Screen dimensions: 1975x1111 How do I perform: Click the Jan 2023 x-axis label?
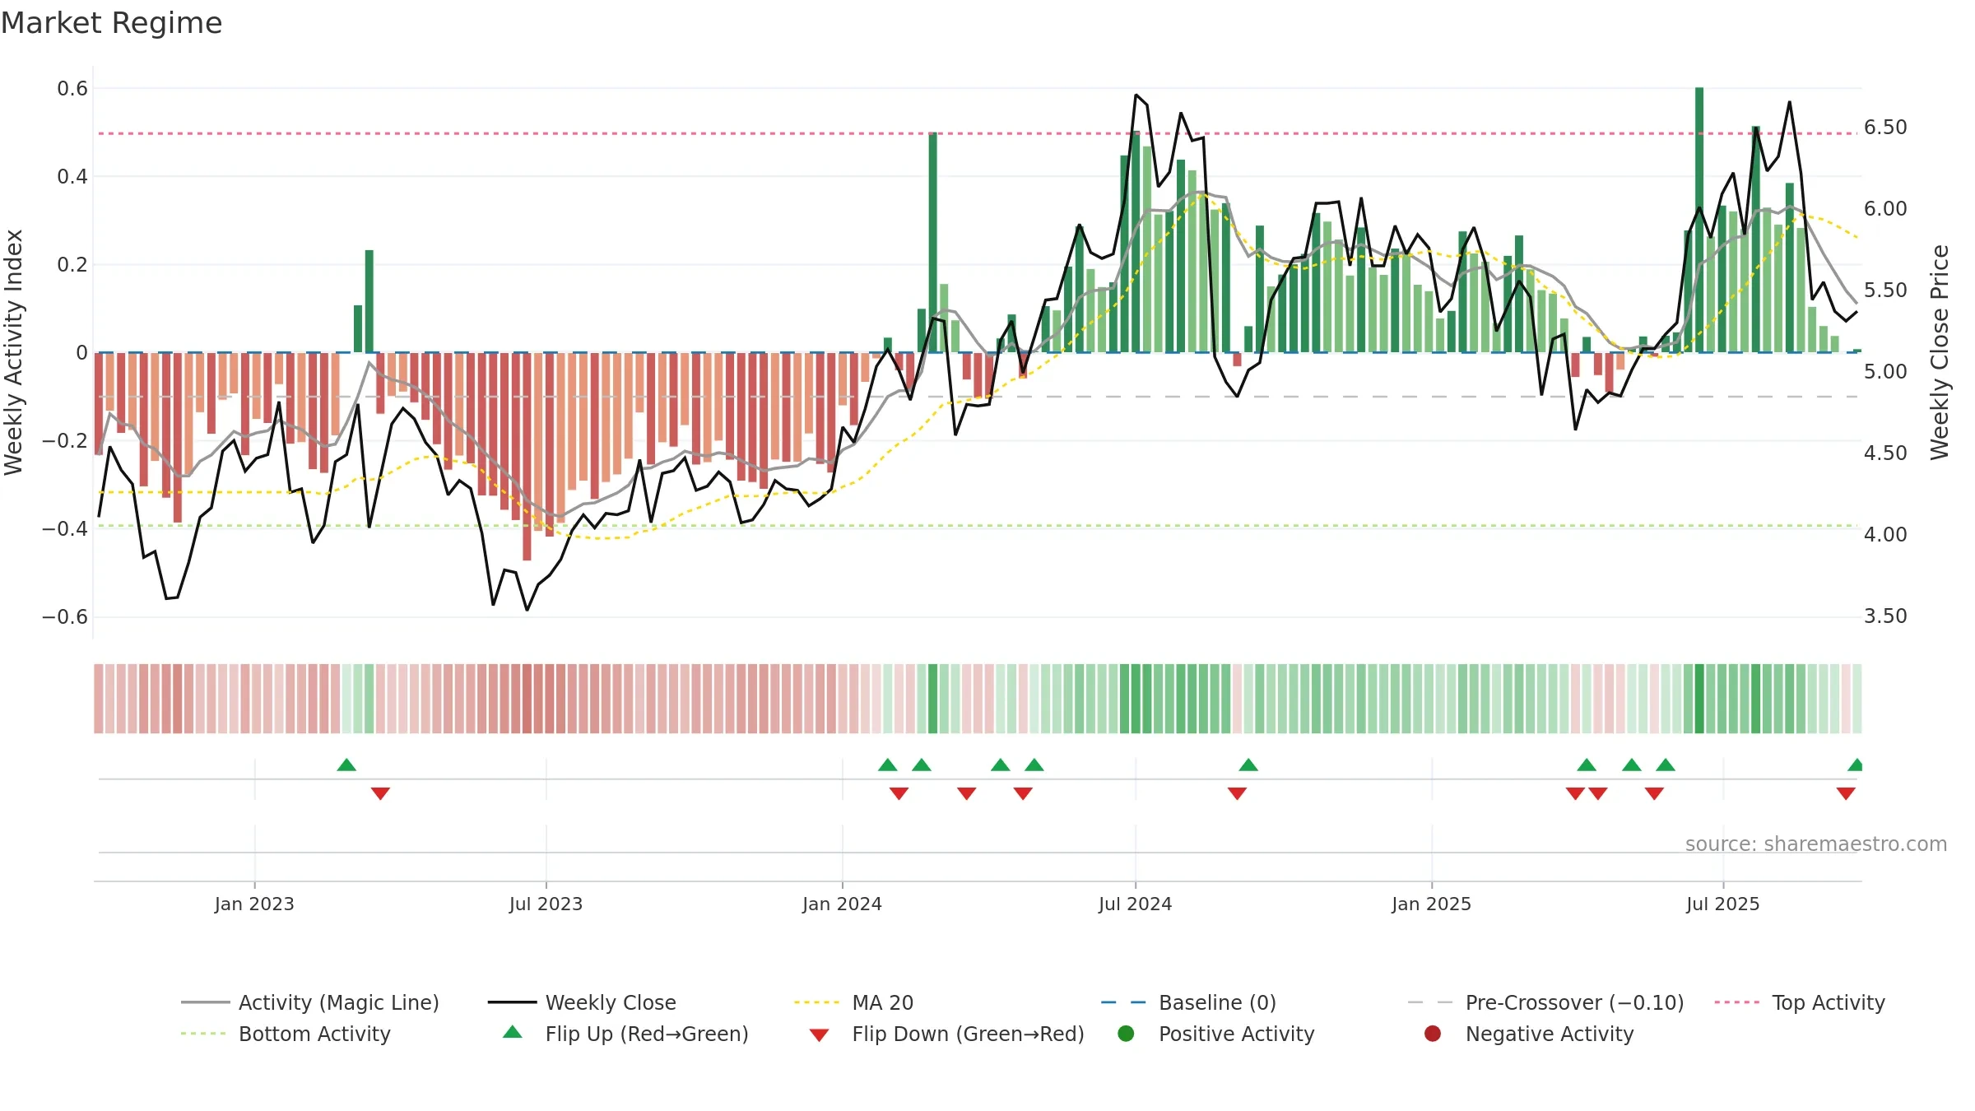pos(254,904)
